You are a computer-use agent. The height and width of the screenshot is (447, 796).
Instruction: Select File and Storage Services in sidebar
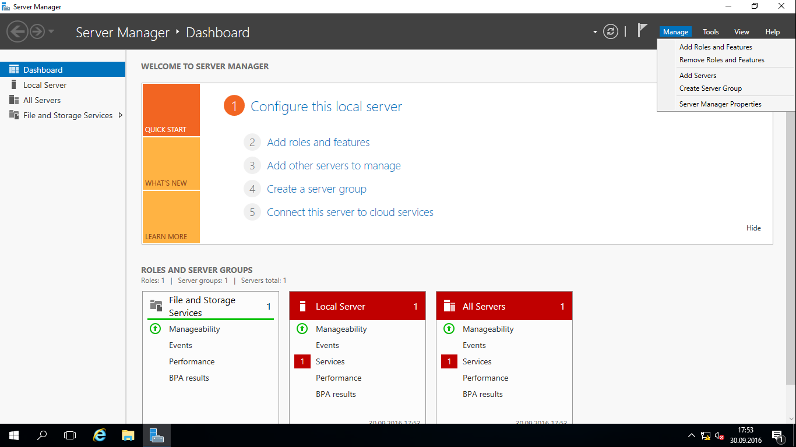point(62,115)
